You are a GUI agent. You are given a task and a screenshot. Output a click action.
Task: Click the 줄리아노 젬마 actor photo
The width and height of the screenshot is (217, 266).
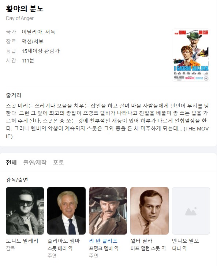coord(66,211)
